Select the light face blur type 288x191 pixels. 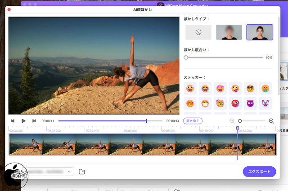pos(260,32)
